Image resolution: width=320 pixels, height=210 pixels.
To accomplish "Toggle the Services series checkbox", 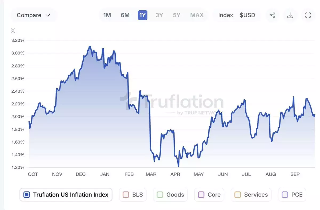I will point(238,195).
